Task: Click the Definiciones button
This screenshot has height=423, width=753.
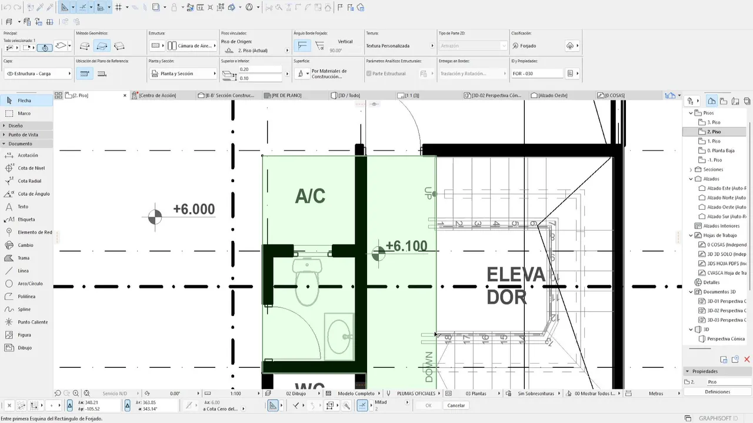Action: [718, 392]
